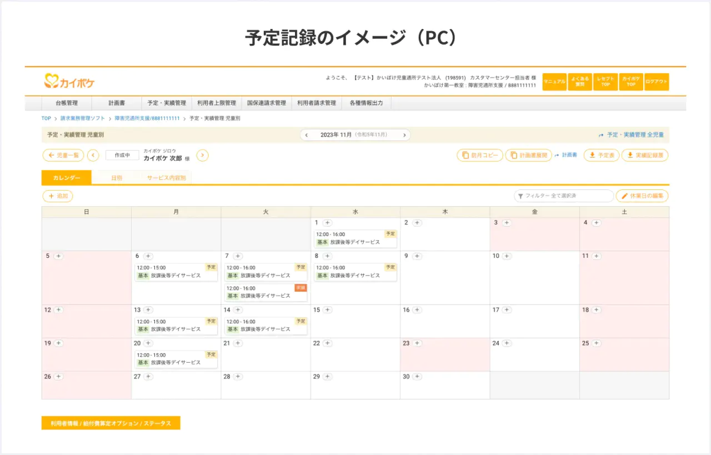Open the 計画書 menu
This screenshot has height=455, width=711.
(x=117, y=103)
